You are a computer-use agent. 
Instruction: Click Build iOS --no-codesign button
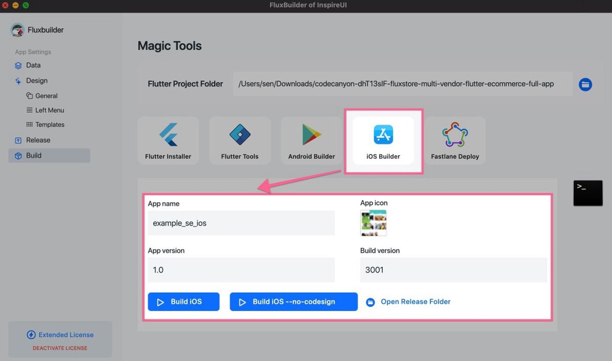click(x=294, y=302)
